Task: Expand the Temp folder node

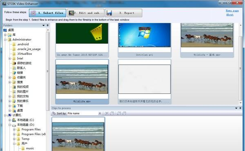Action: (x=14, y=139)
